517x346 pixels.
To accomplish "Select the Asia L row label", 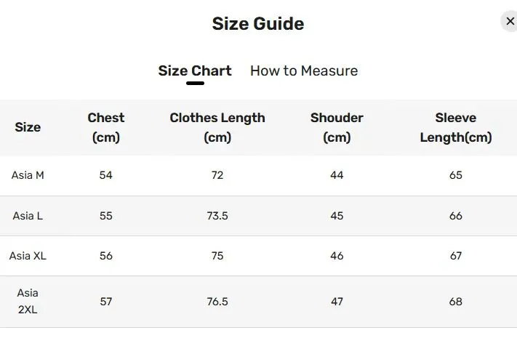I will point(28,216).
